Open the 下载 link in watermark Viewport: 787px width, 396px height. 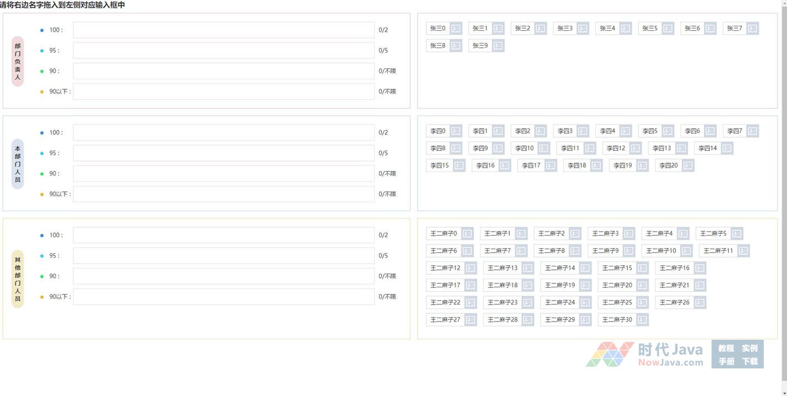click(749, 362)
